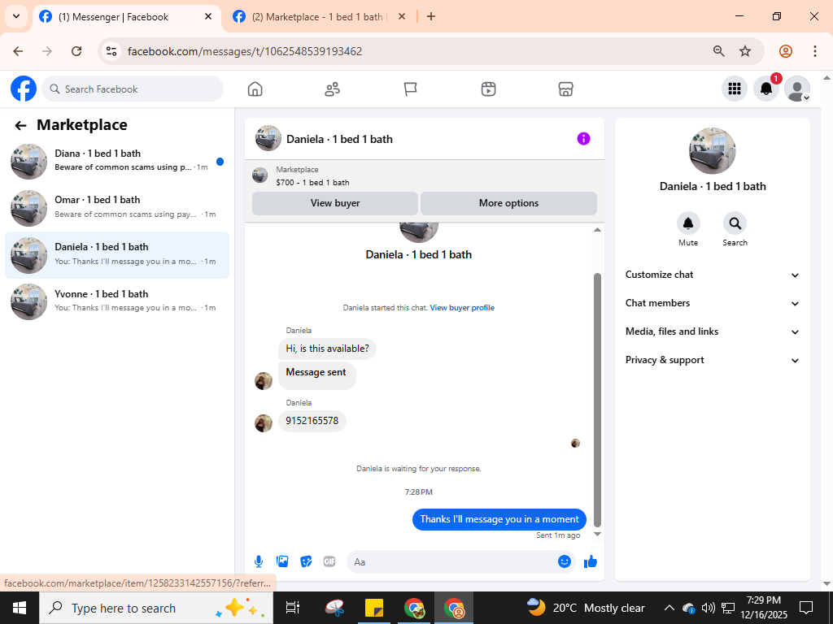This screenshot has height=624, width=833.
Task: Open the Friends icon in top navigation
Action: (333, 89)
